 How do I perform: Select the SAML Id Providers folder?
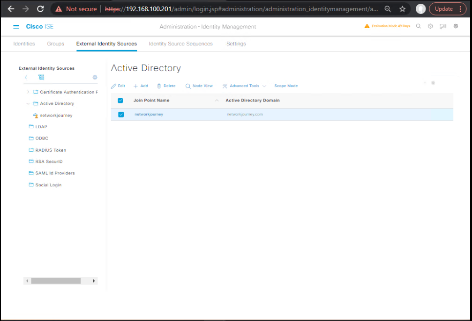coord(52,173)
